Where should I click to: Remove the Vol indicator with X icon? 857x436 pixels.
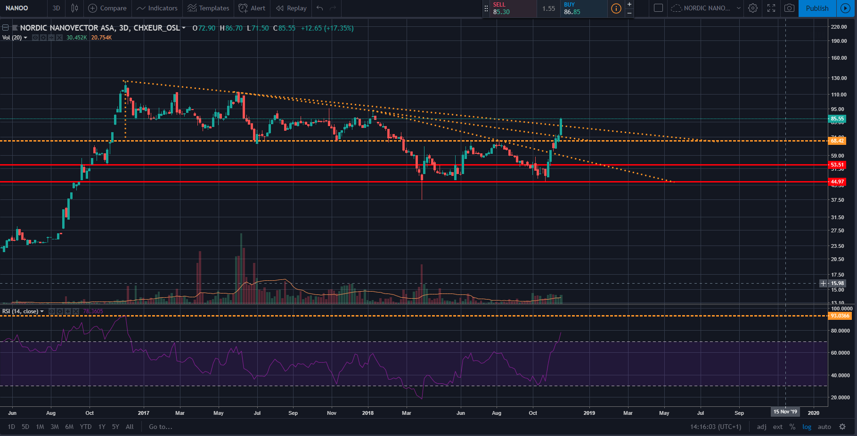pos(59,38)
